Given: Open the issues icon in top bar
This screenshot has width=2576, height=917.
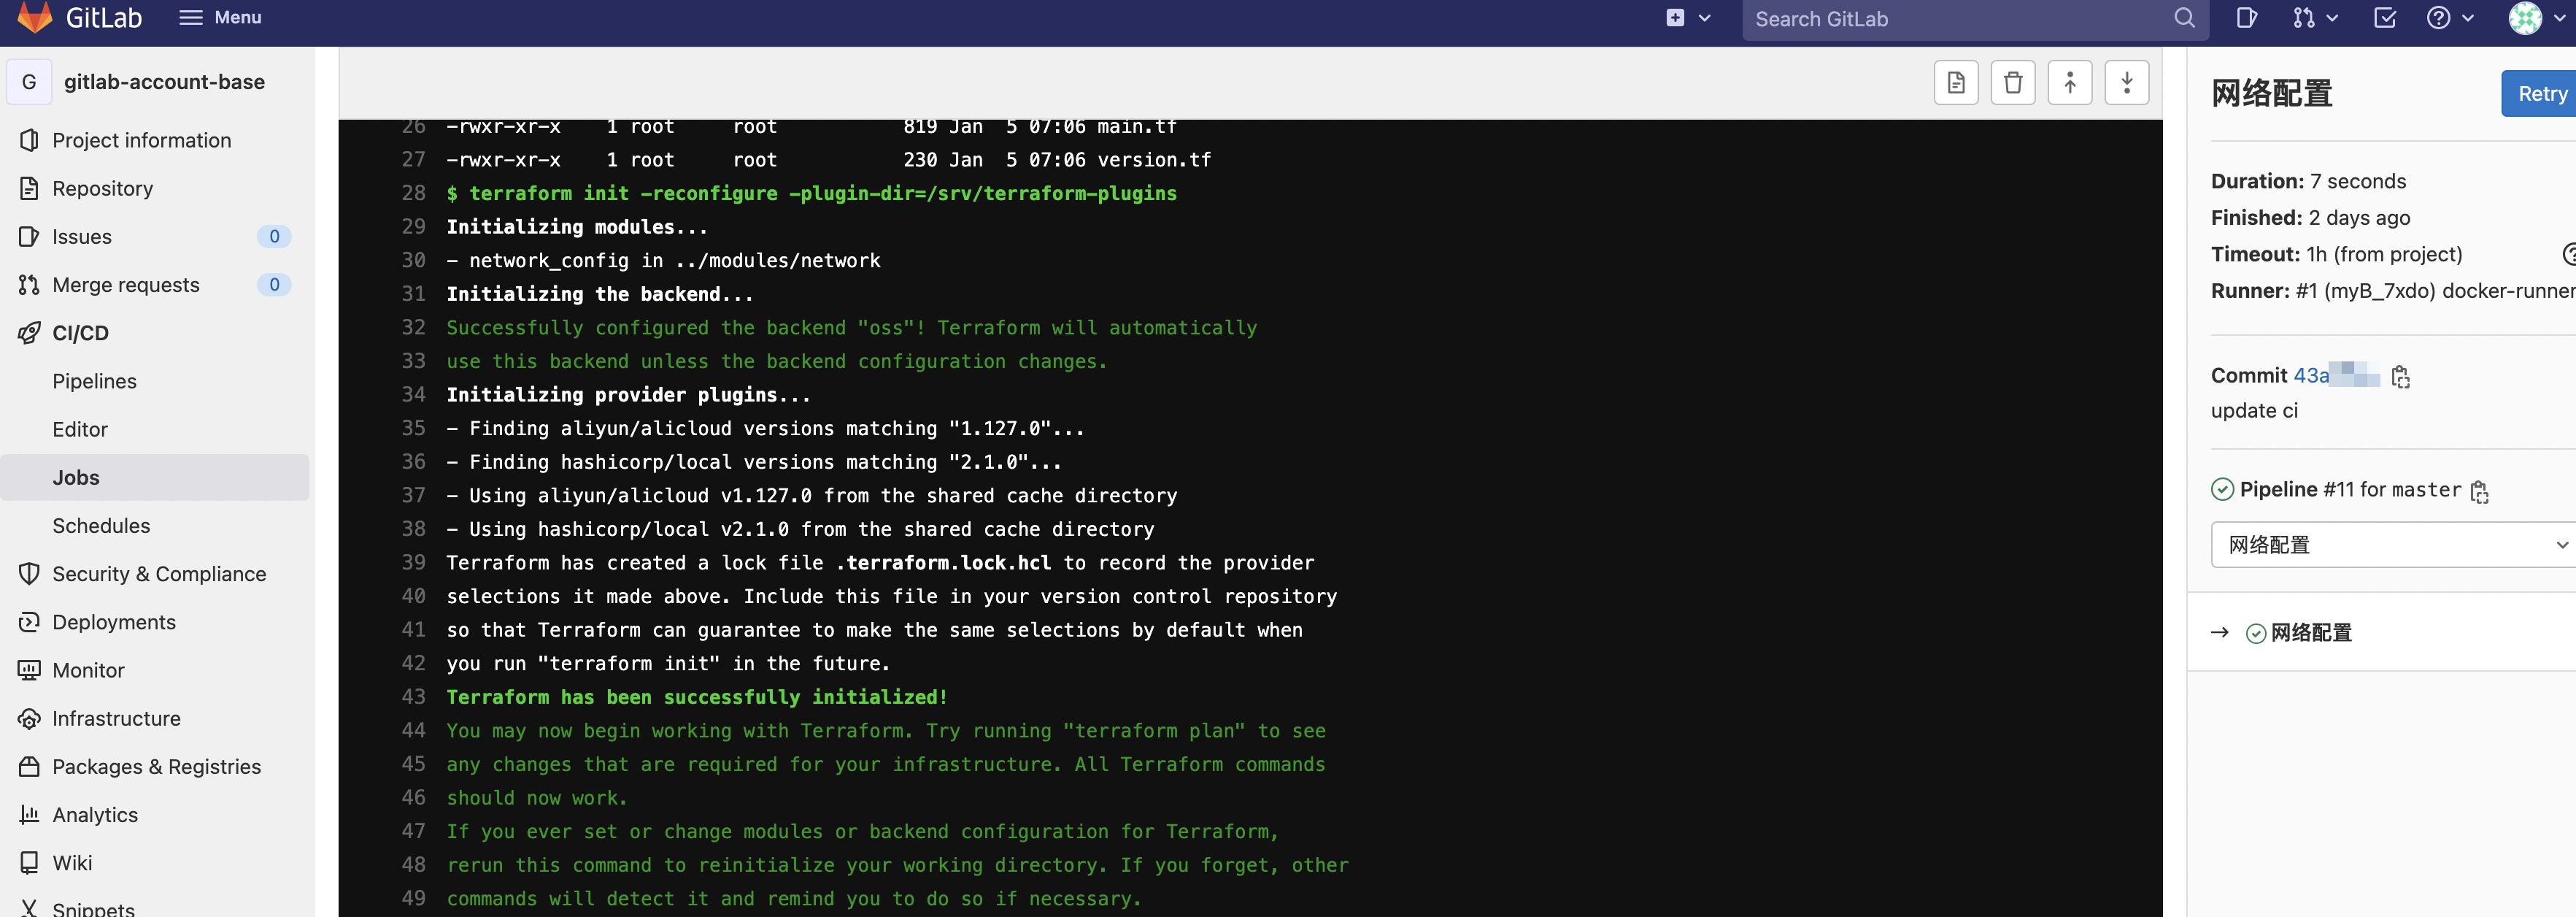Looking at the screenshot, I should pos(2246,18).
